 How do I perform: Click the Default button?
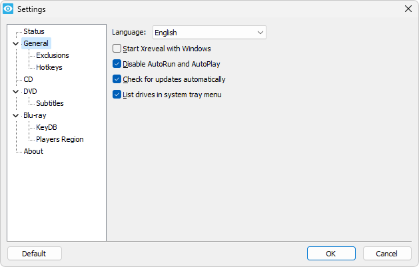[x=35, y=254]
